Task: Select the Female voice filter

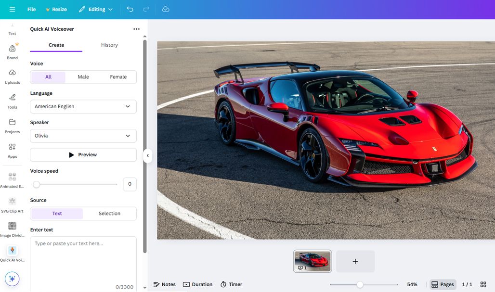Action: [118, 77]
